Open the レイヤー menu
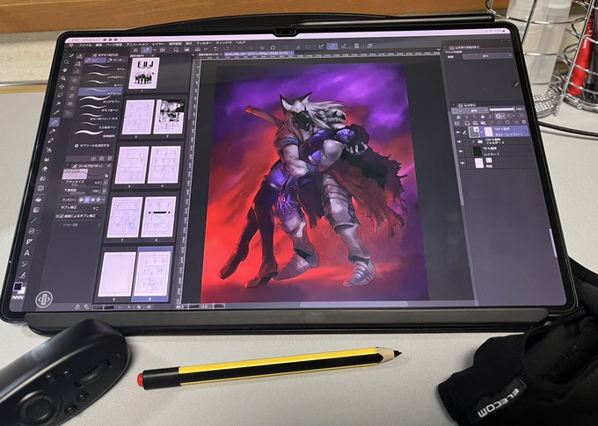 (x=158, y=44)
